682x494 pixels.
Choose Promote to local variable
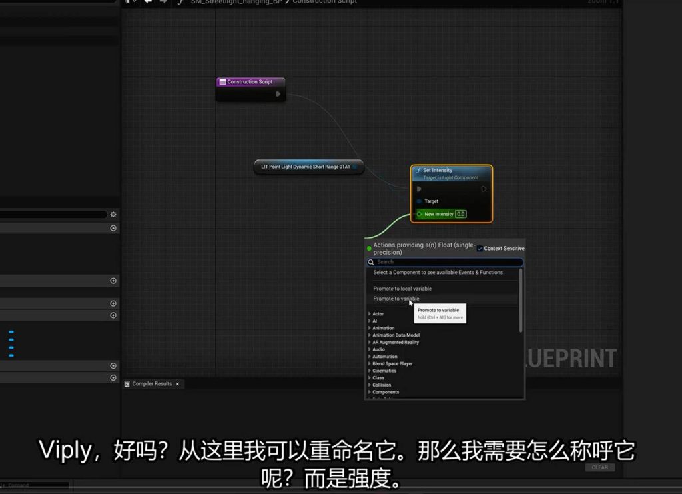tap(402, 289)
